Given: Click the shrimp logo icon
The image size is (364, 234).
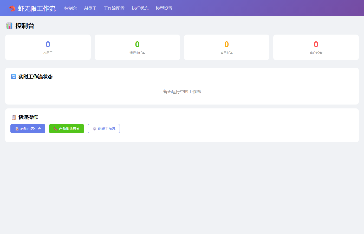Looking at the screenshot, I should coord(12,8).
